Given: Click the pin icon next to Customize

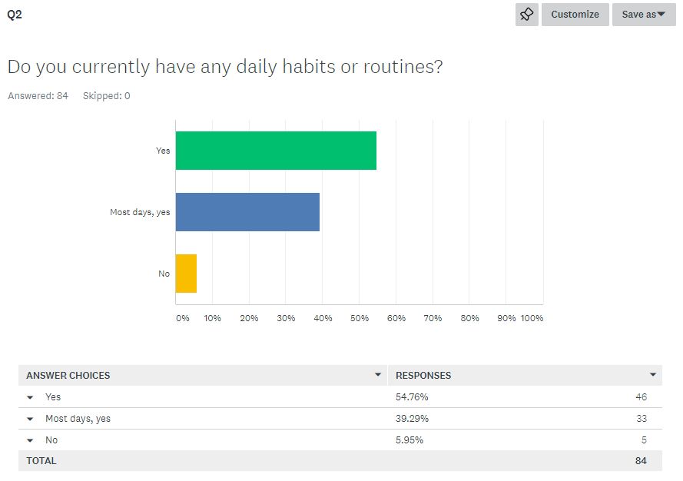Looking at the screenshot, I should coord(526,15).
